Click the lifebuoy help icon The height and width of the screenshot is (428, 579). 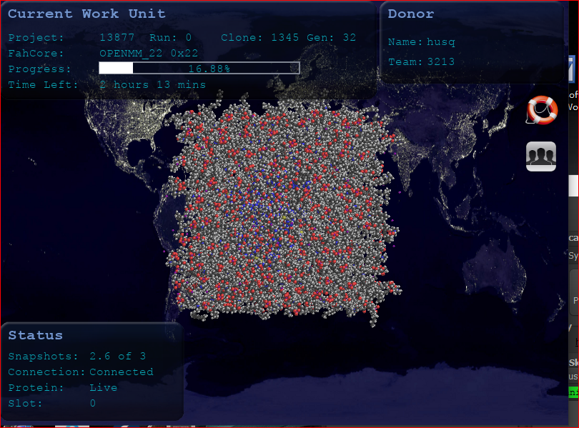(542, 110)
